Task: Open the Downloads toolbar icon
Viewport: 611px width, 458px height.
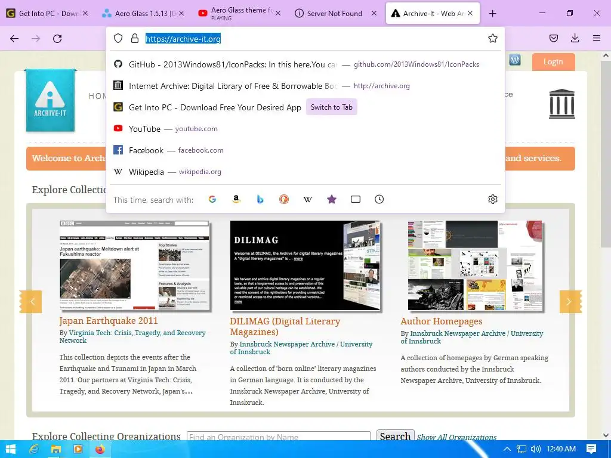Action: [x=575, y=38]
